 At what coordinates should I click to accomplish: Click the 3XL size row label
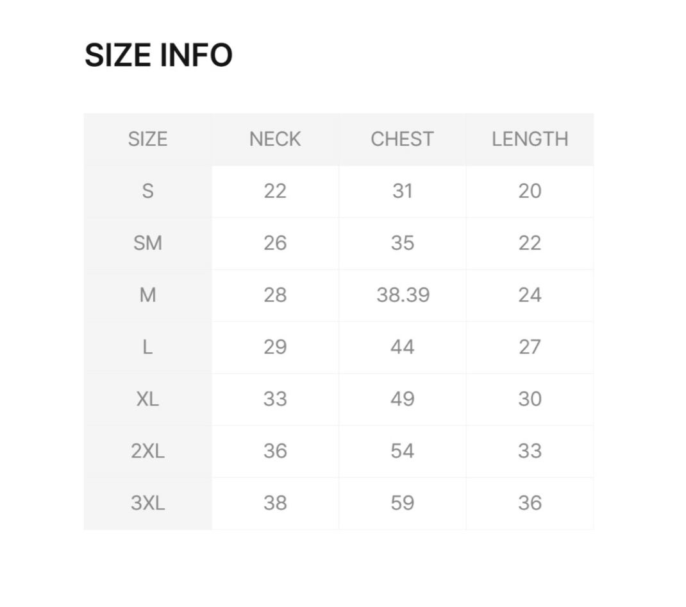pyautogui.click(x=147, y=503)
